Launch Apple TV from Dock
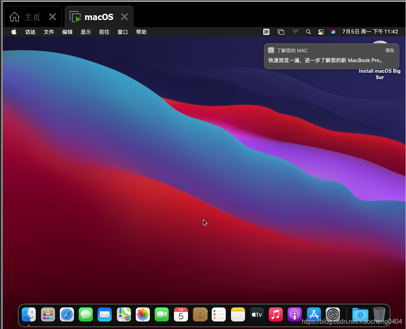This screenshot has height=329, width=406. coord(257,314)
